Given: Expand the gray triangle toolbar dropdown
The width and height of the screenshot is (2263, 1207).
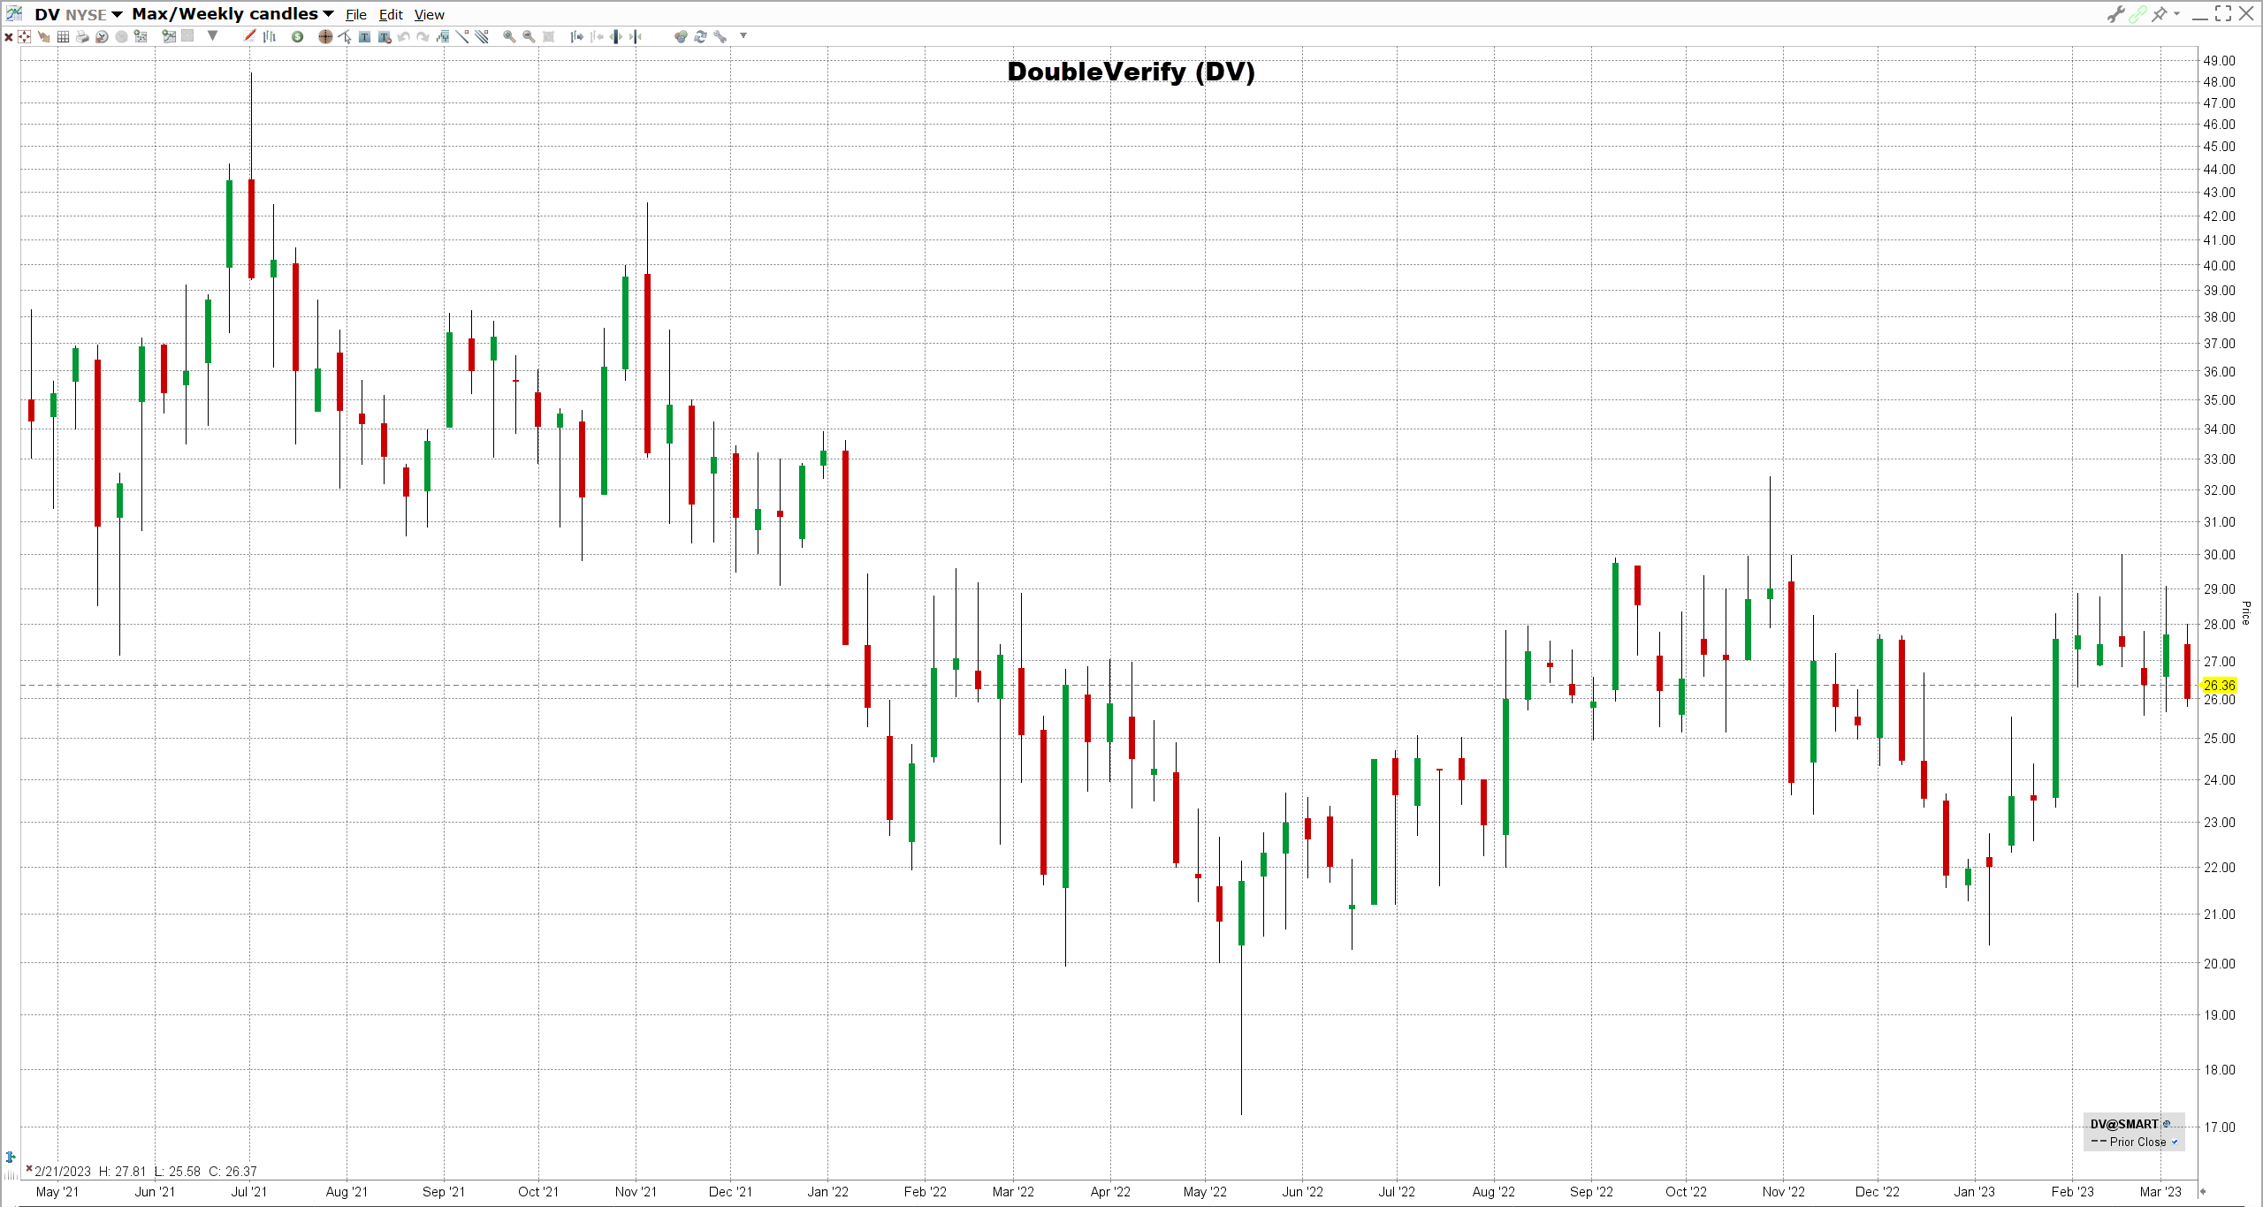Looking at the screenshot, I should pyautogui.click(x=212, y=36).
